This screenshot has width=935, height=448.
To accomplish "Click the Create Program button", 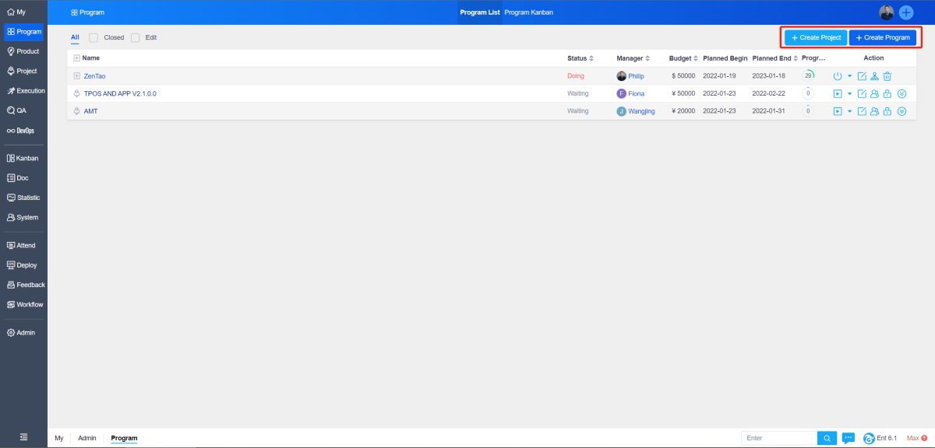I will [x=883, y=37].
